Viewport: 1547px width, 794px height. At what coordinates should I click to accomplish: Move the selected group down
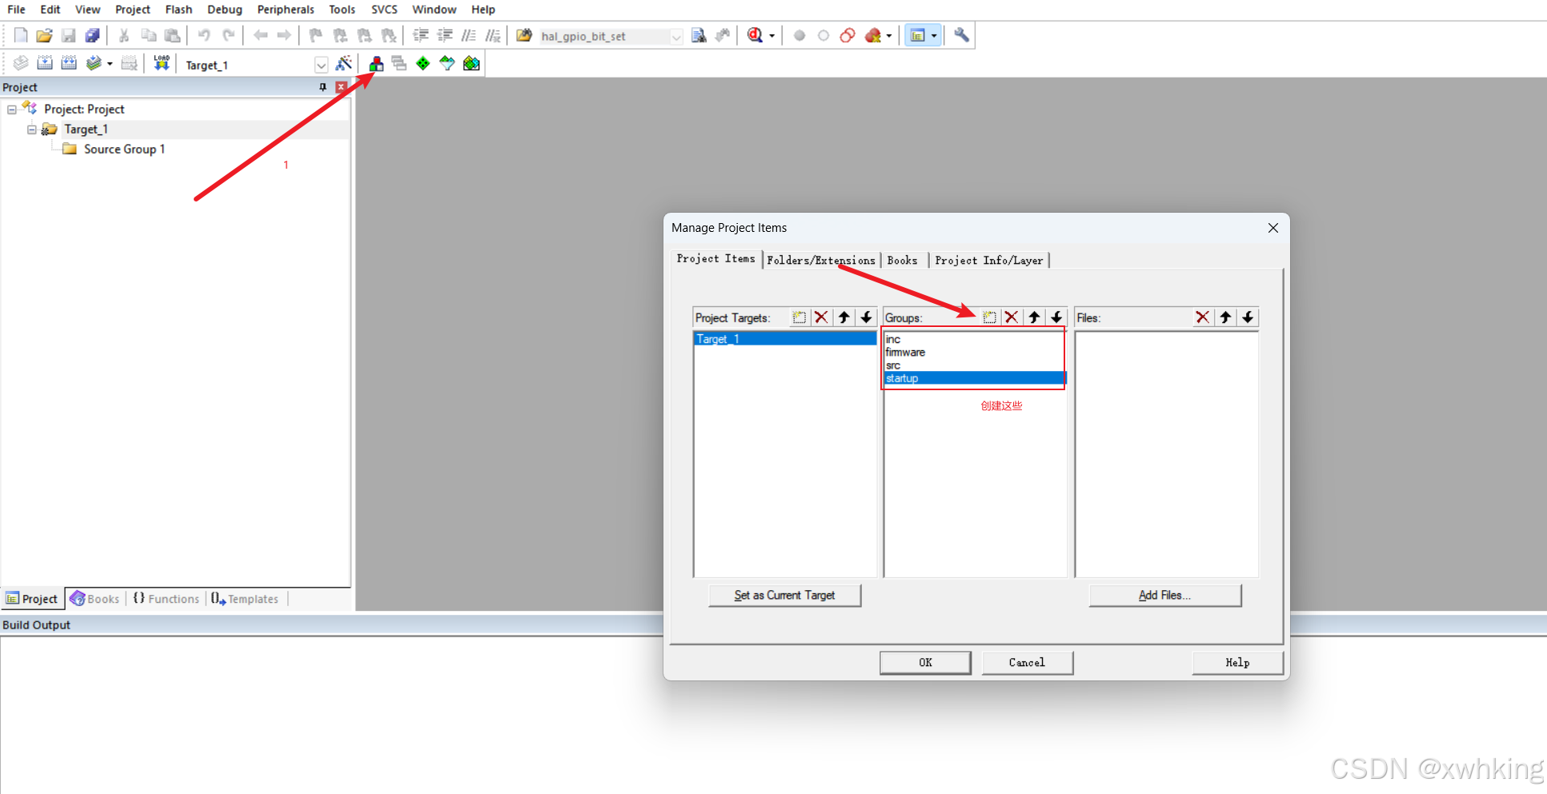click(x=1056, y=317)
